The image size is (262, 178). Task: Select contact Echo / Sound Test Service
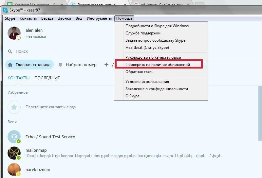click(50, 137)
